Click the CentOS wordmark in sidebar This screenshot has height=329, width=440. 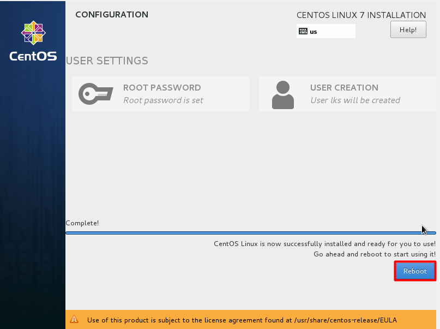point(33,56)
